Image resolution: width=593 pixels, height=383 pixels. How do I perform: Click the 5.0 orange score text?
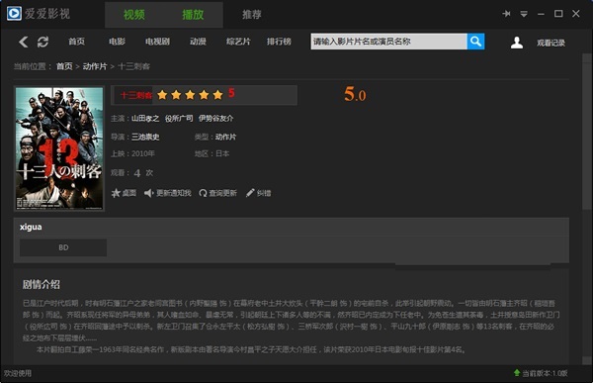click(x=355, y=94)
